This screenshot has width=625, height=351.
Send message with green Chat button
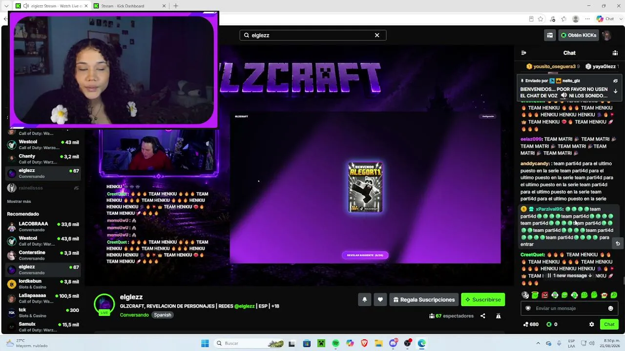coord(609,324)
